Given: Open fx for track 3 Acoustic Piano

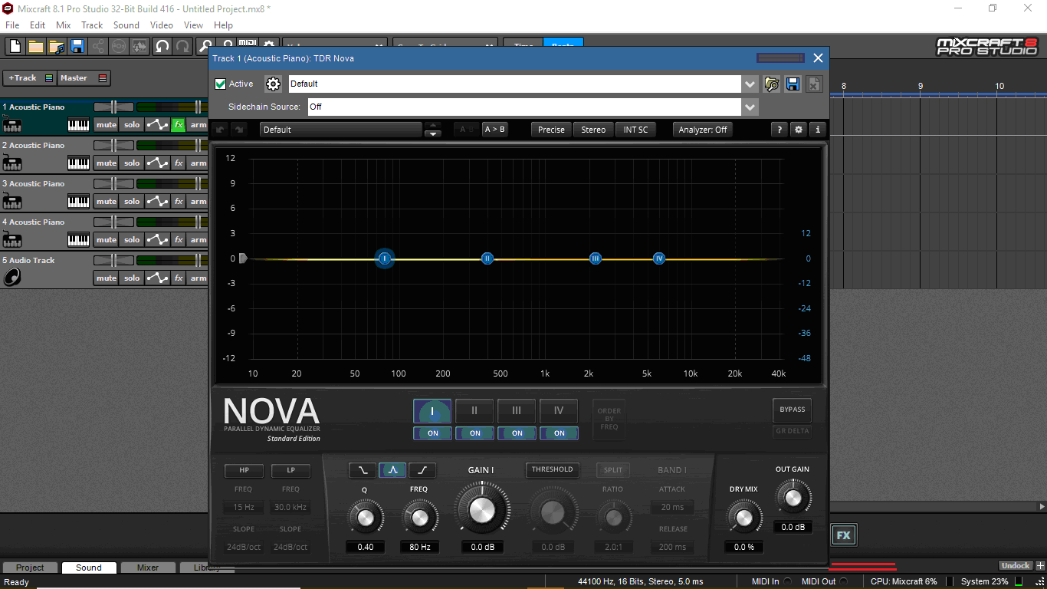Looking at the screenshot, I should point(179,201).
